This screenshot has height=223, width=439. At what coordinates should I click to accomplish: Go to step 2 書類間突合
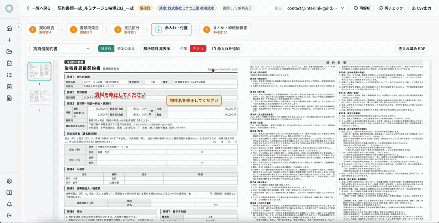coord(84,30)
